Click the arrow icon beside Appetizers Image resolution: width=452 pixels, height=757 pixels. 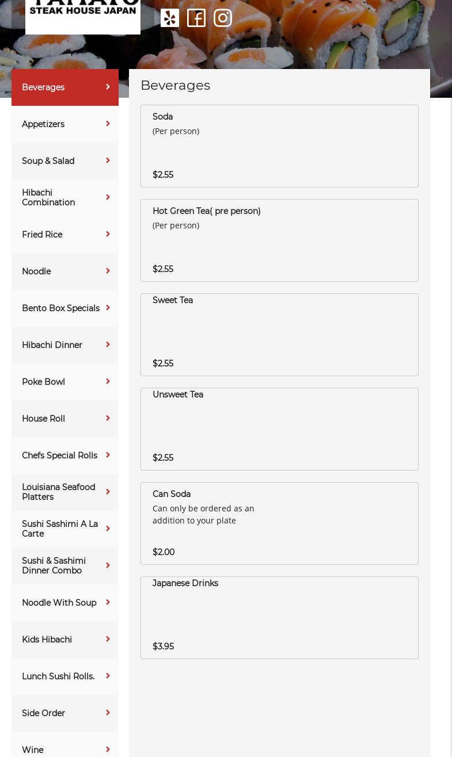[108, 124]
